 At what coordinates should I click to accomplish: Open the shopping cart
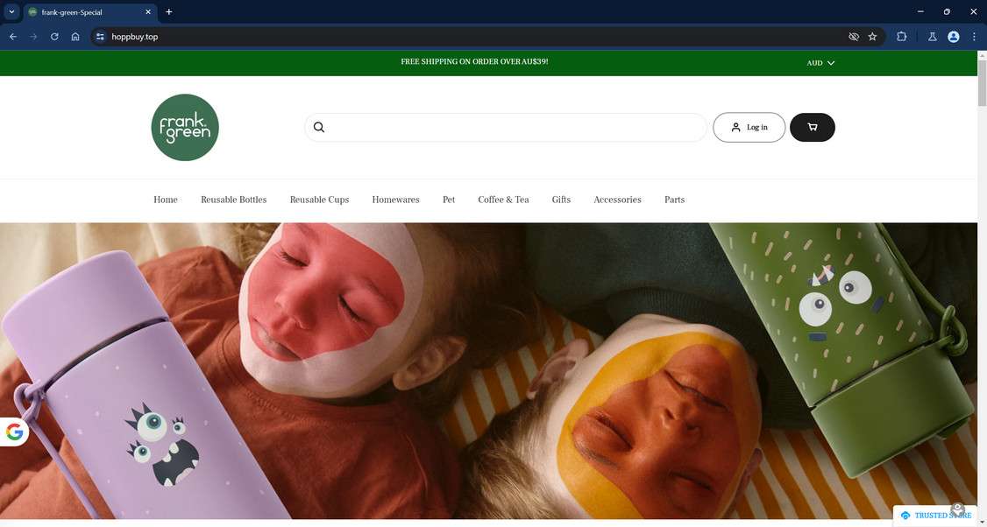[812, 127]
